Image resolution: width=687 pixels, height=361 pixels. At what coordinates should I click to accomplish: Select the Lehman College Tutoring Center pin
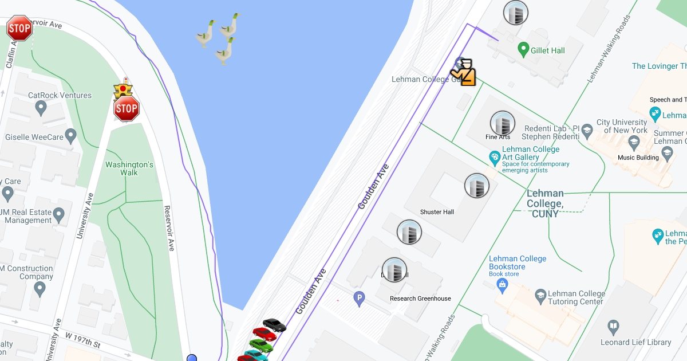click(x=540, y=296)
